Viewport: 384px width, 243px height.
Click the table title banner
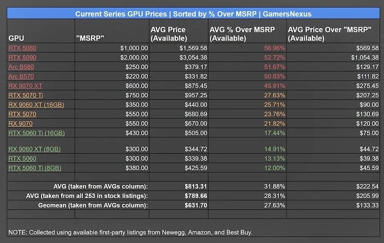(193, 14)
